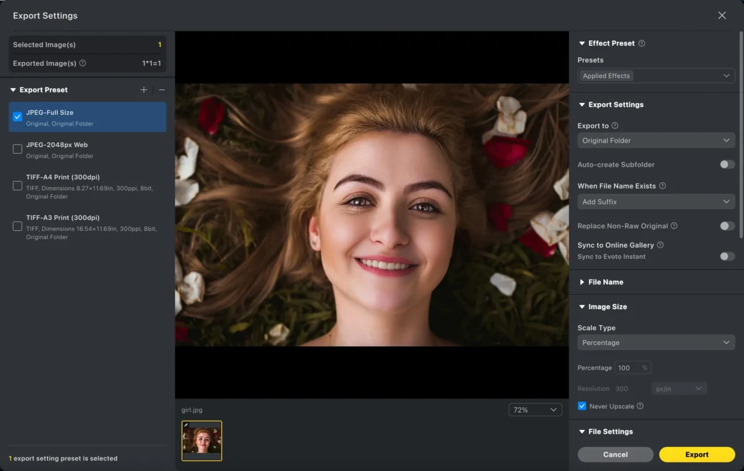Expand the File Name section
This screenshot has height=471, width=744.
(605, 282)
